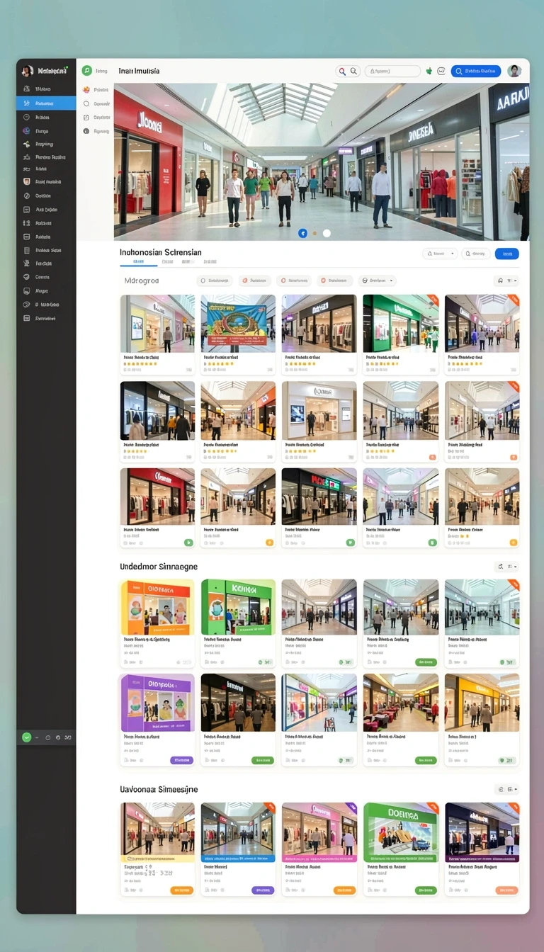Switch to the first underlined tab under Inohonosian Sclrensian

pos(138,262)
